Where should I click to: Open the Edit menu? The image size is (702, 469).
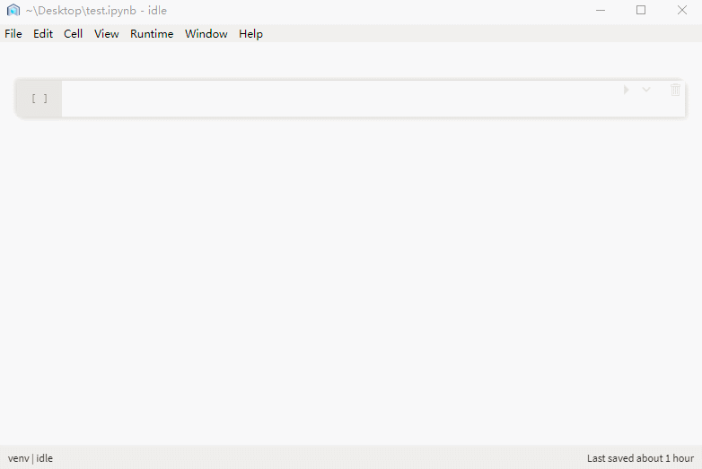pos(43,34)
